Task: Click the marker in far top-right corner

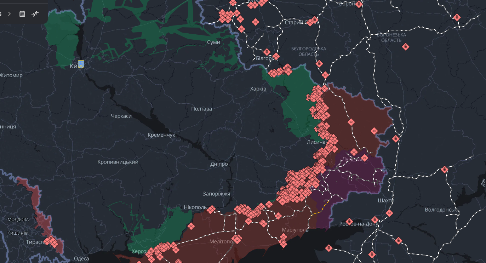Action: coord(457,17)
